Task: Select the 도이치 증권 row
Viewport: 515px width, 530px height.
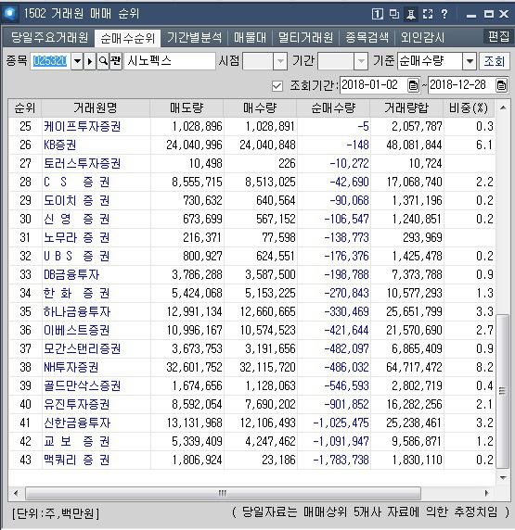Action: [251, 200]
